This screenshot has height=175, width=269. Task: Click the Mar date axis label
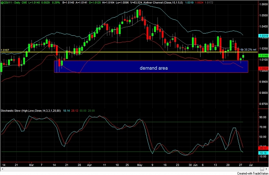tap(31, 165)
